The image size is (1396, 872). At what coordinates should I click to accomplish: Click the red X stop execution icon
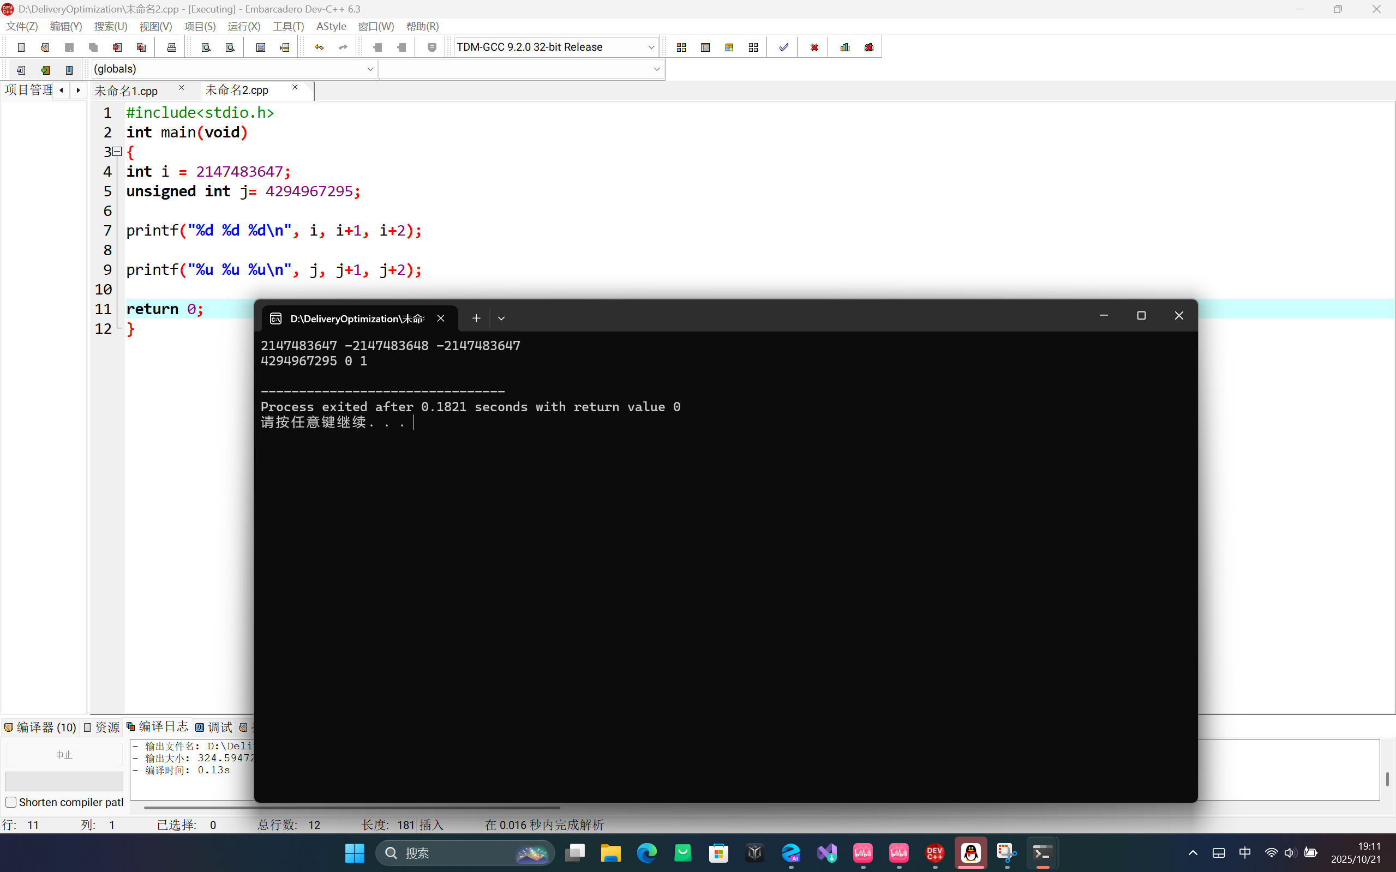pyautogui.click(x=814, y=47)
